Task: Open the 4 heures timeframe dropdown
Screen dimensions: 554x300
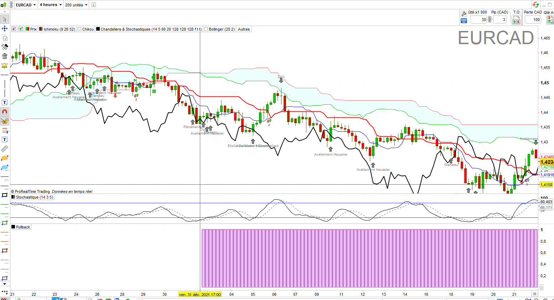Action: [51, 5]
